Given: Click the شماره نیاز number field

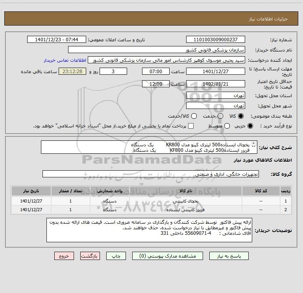Looking at the screenshot, I should (x=216, y=40).
